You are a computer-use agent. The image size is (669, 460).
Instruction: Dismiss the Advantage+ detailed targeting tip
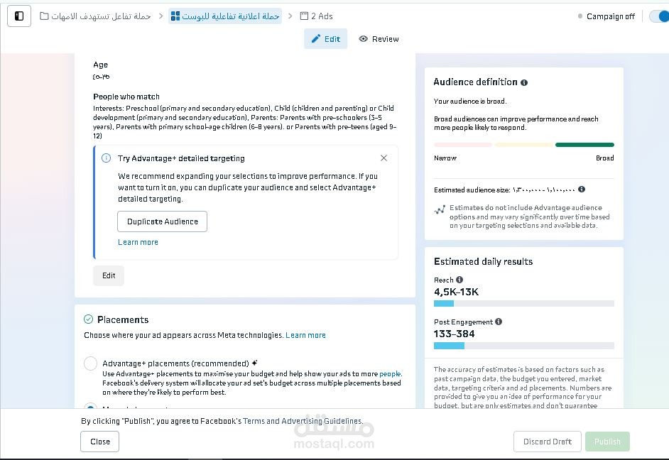[x=384, y=158]
